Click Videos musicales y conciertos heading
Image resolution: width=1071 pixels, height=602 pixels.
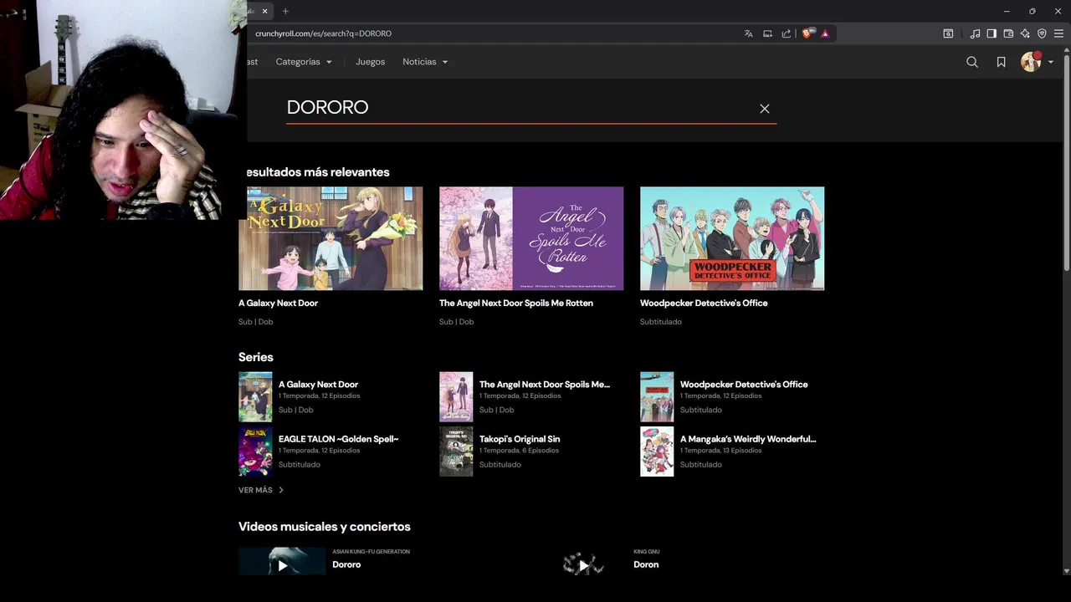pyautogui.click(x=325, y=527)
